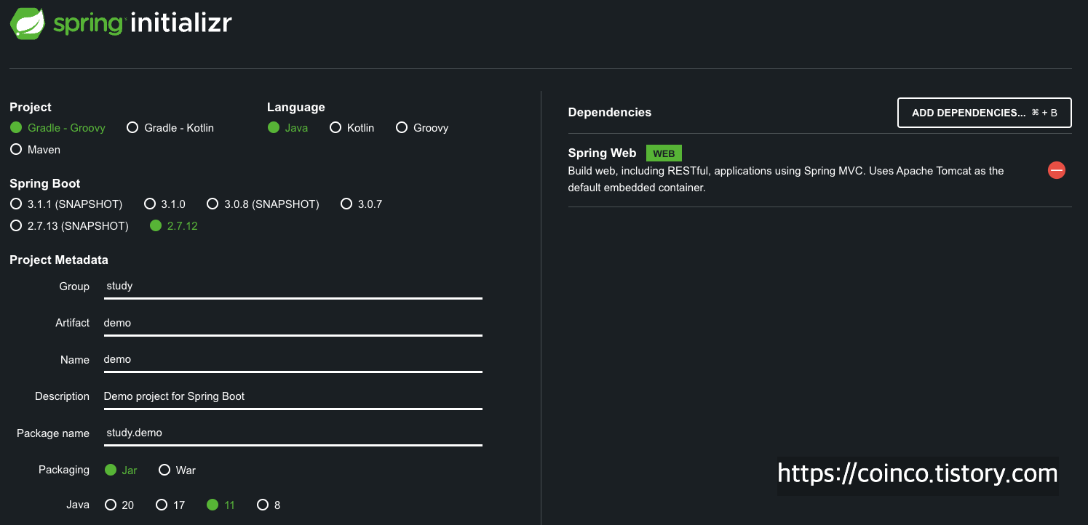
Task: Choose Spring Boot 2.7.13 (SNAPSHOT)
Action: [69, 225]
